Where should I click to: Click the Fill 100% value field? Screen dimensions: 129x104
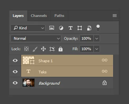(87, 49)
